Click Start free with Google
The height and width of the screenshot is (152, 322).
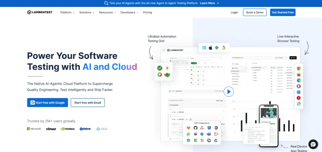click(x=47, y=102)
